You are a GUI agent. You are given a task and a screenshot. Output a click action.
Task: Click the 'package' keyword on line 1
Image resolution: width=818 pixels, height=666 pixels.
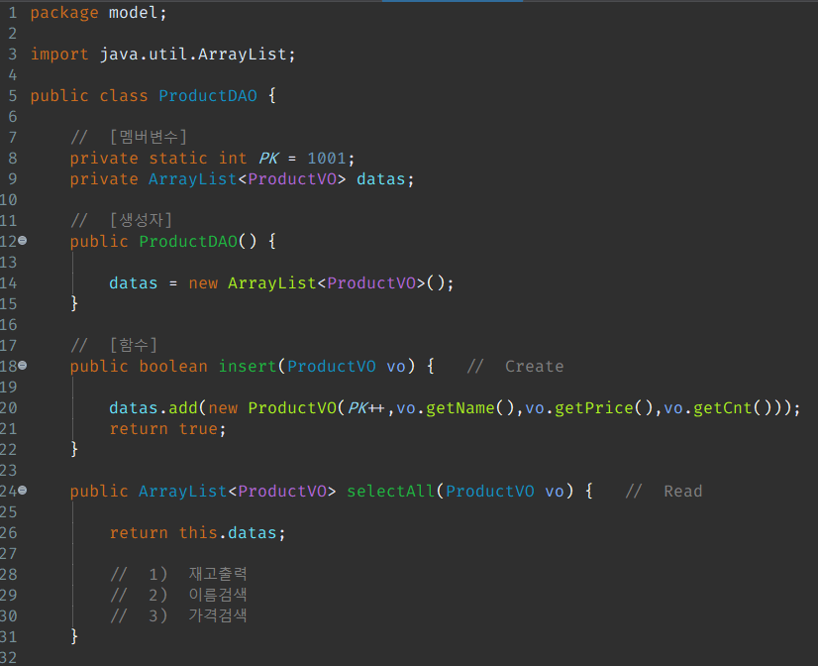click(64, 13)
